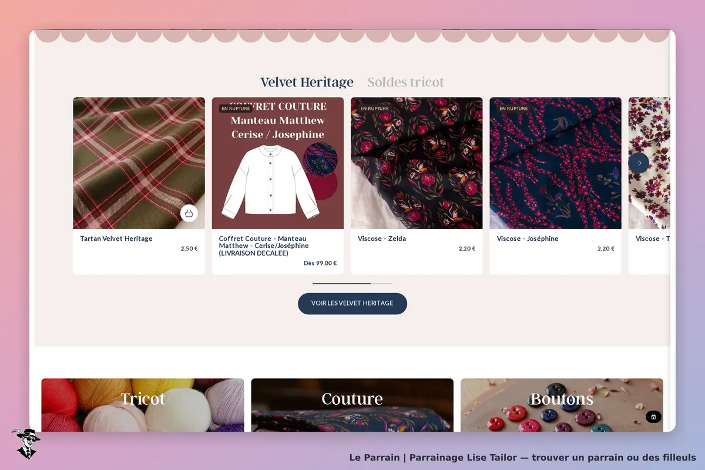The image size is (705, 470).
Task: Click En rupture badge on Viscose Joséphine
Action: point(513,109)
